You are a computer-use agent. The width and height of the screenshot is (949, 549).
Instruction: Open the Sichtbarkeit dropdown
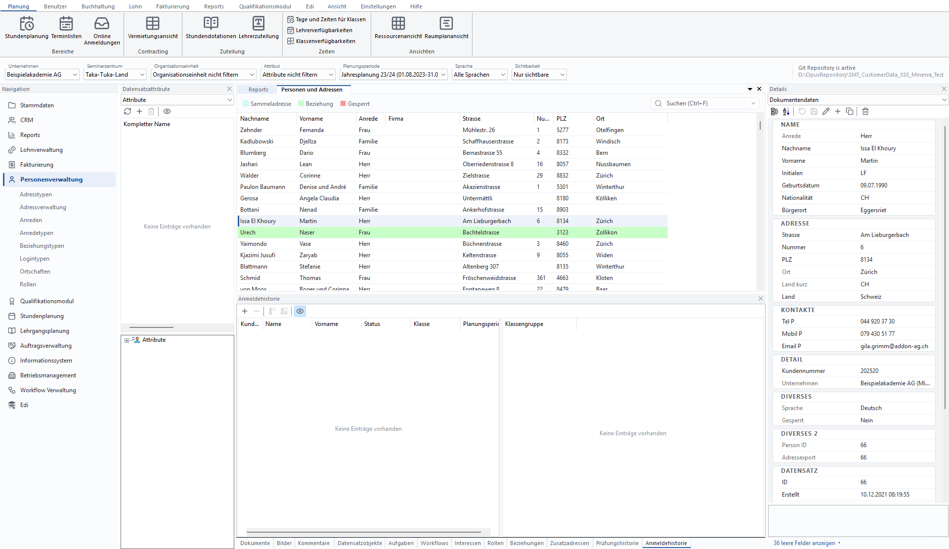point(539,75)
